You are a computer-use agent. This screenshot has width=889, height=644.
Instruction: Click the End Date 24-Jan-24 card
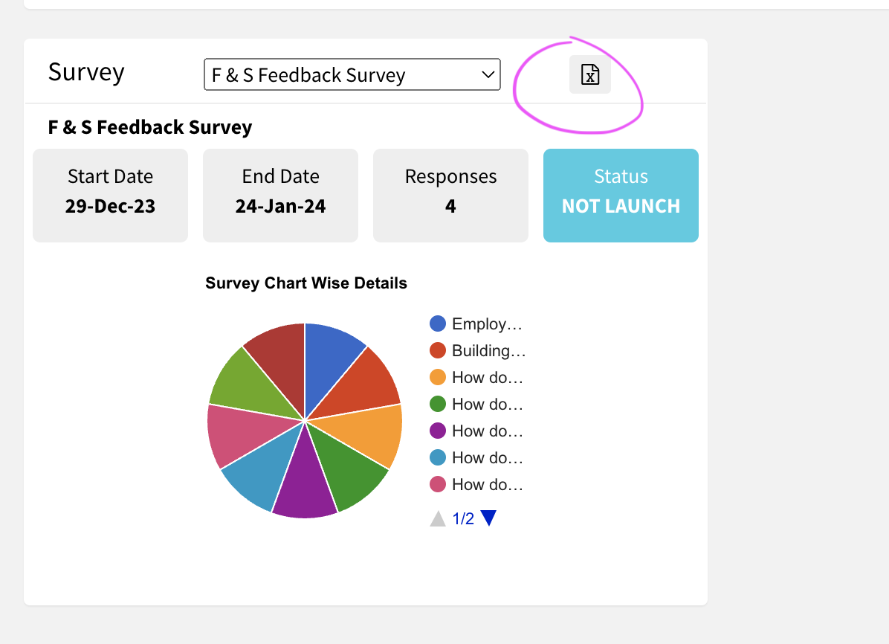click(x=280, y=196)
